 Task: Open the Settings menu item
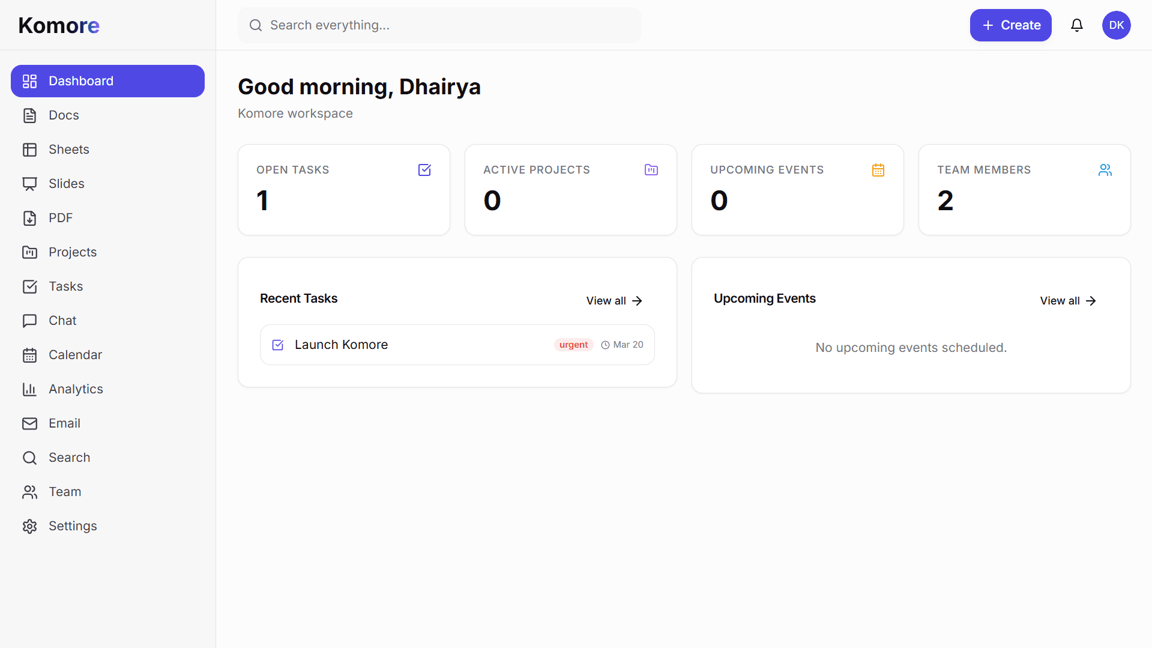coord(72,525)
